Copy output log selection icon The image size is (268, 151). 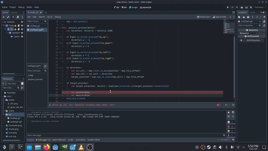click(x=233, y=112)
